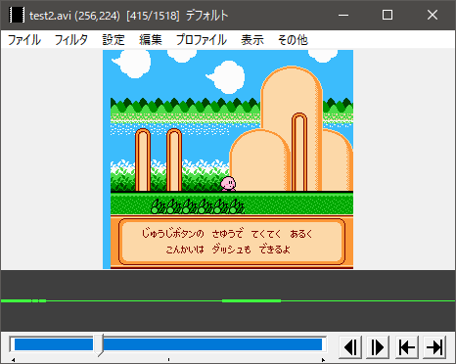Open the フィルタ menu
Screen dimensions: 456x364
pyautogui.click(x=70, y=40)
